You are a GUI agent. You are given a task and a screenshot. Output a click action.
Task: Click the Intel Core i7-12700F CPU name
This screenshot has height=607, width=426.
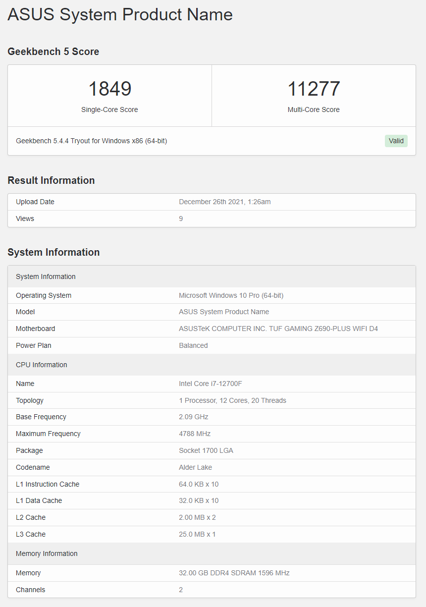pyautogui.click(x=210, y=384)
